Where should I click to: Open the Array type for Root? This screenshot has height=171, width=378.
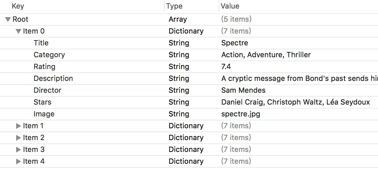[177, 19]
